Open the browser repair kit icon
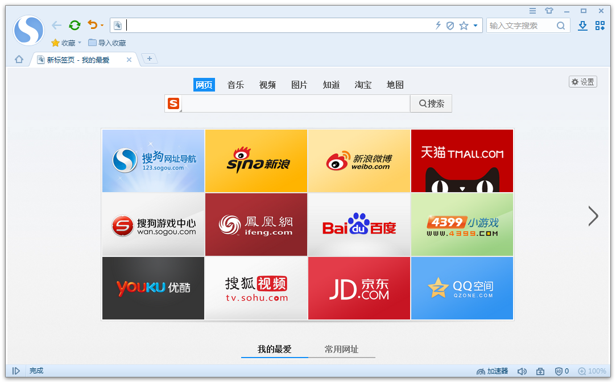 [x=540, y=371]
